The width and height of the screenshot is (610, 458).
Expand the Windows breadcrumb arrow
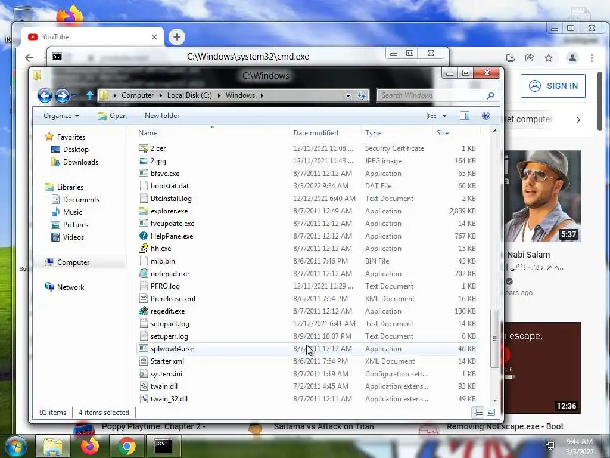tap(262, 95)
